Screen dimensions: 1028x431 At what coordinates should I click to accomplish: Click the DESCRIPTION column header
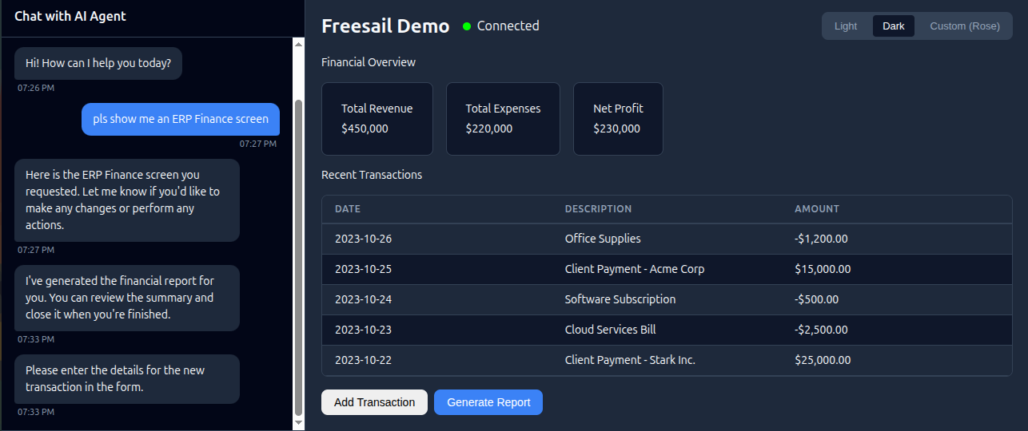[x=598, y=209]
